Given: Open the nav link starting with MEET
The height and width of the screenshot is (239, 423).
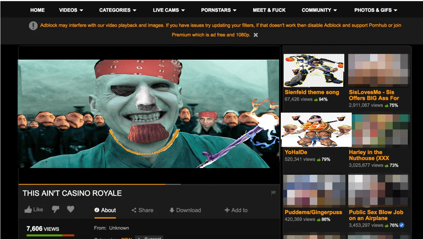Looking at the screenshot, I should click(x=269, y=10).
